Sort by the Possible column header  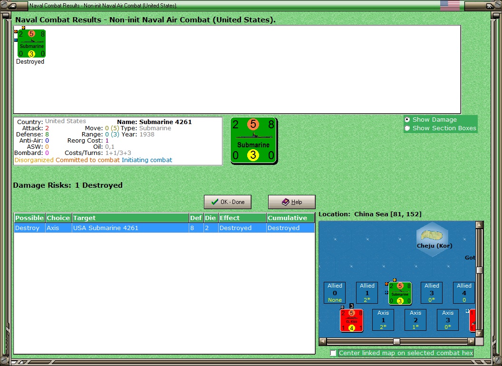pos(29,218)
